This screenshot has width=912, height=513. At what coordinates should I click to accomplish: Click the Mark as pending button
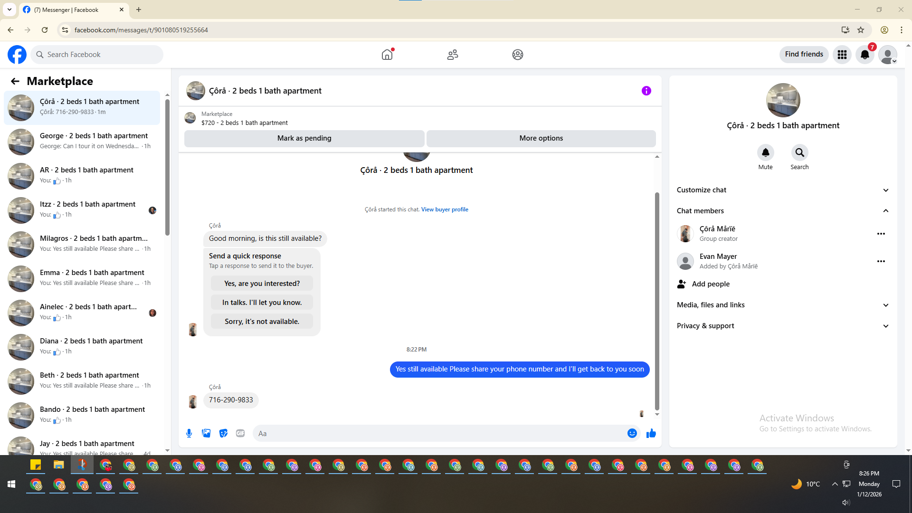[304, 138]
